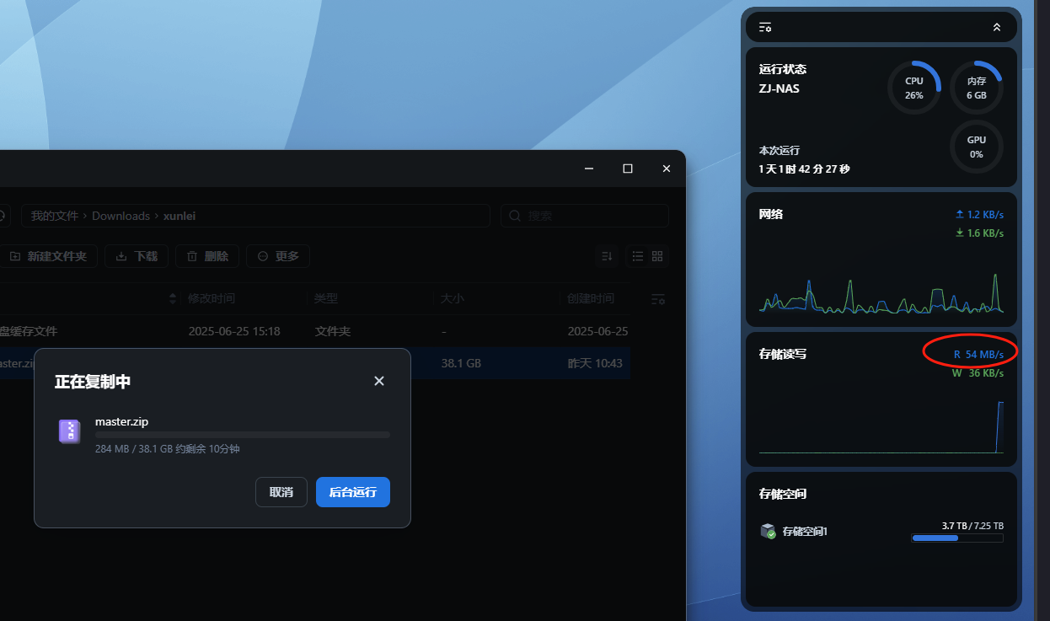Go to Downloads in the breadcrumb
The height and width of the screenshot is (621, 1050).
(121, 216)
